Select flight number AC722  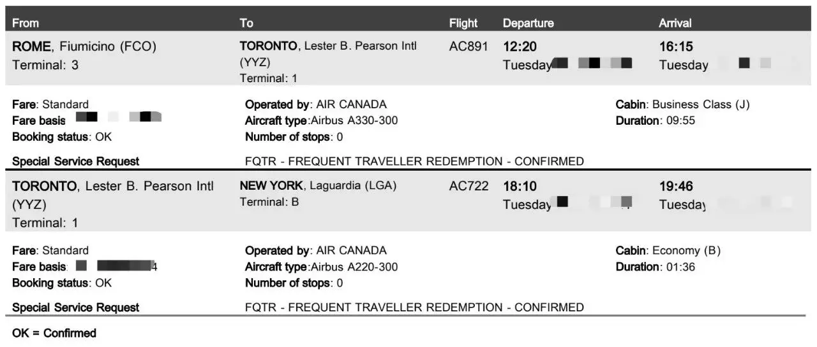pos(468,187)
